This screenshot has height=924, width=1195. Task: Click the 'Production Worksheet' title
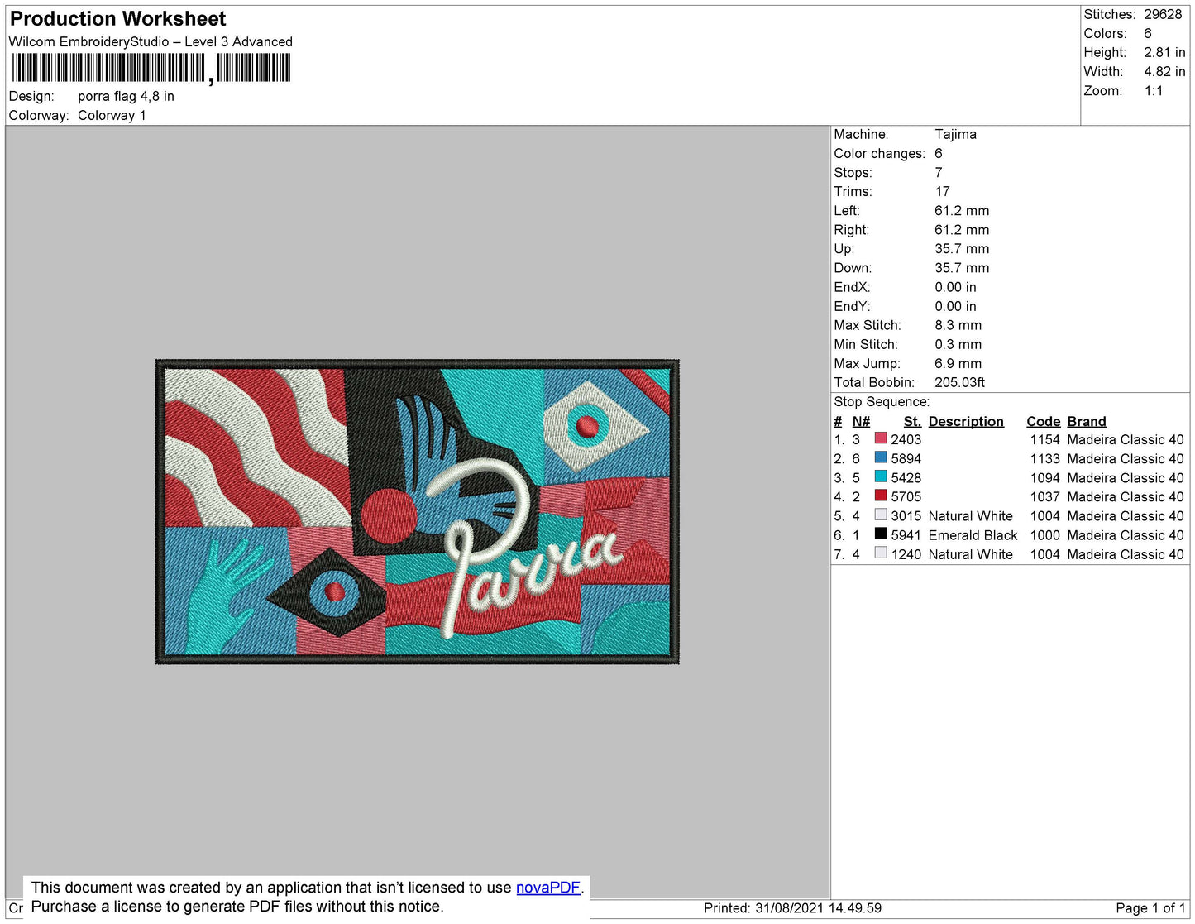[117, 19]
